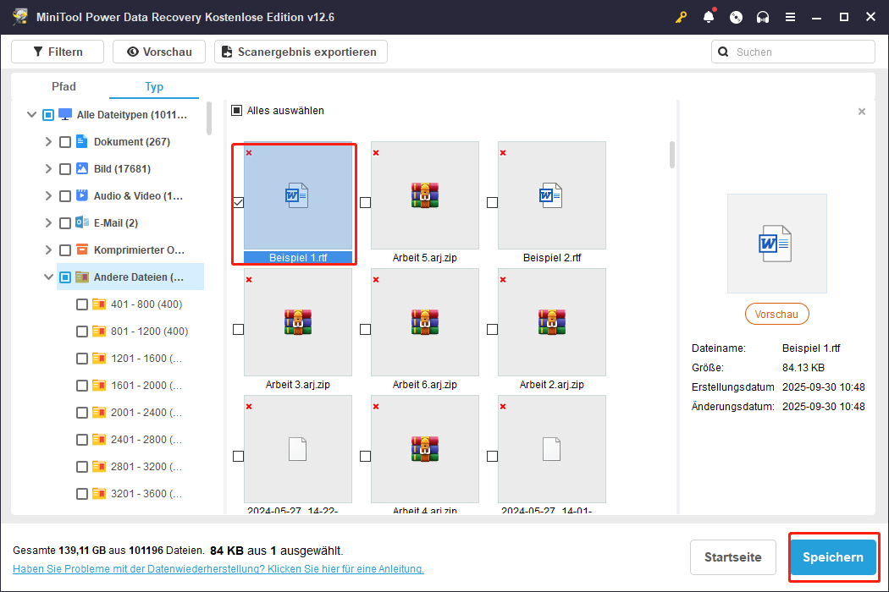This screenshot has height=592, width=889.
Task: Select the Arbeit 2.arj.zip archive thumbnail
Action: point(552,322)
